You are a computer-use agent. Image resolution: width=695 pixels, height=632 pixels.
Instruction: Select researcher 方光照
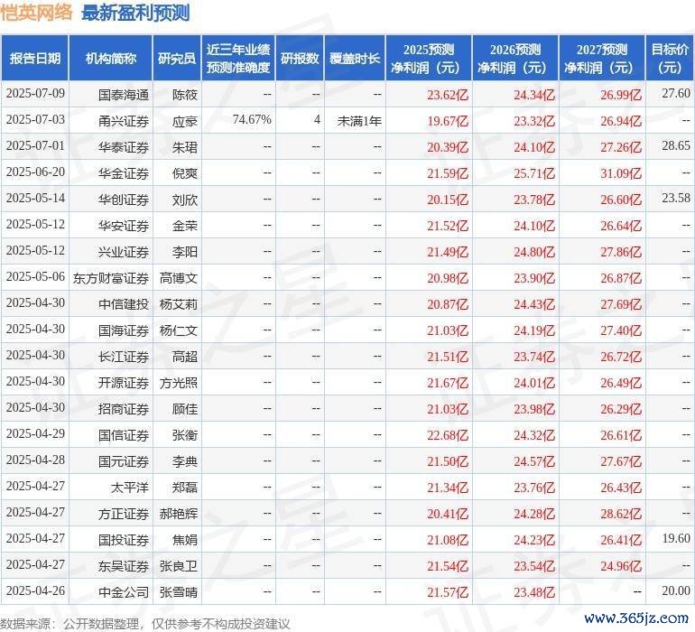[178, 382]
